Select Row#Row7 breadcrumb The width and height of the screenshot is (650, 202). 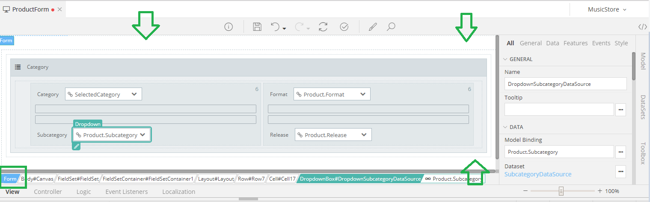(x=251, y=179)
